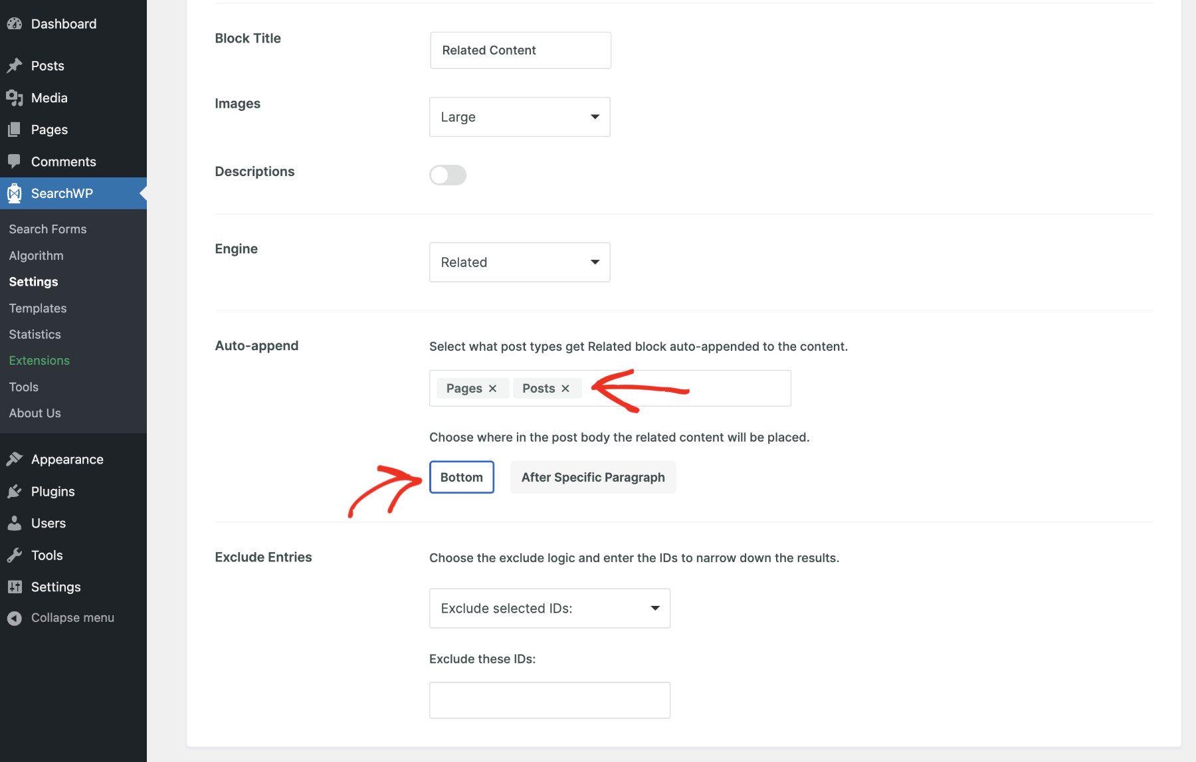1196x762 pixels.
Task: Go to Extensions submenu
Action: tap(39, 361)
